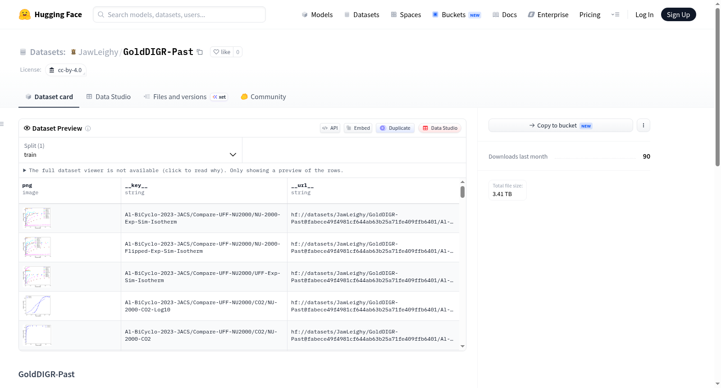Open thumbnail for NU-2000-Exp-Sim-Isotherm row
The width and height of the screenshot is (721, 388).
pyautogui.click(x=37, y=218)
